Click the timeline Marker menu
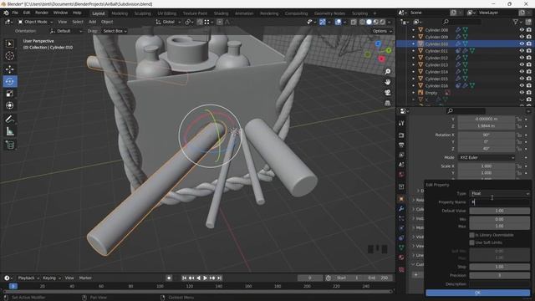Viewport: 535px width, 301px height. [85, 278]
